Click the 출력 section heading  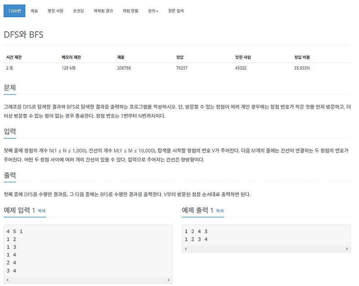pyautogui.click(x=10, y=175)
